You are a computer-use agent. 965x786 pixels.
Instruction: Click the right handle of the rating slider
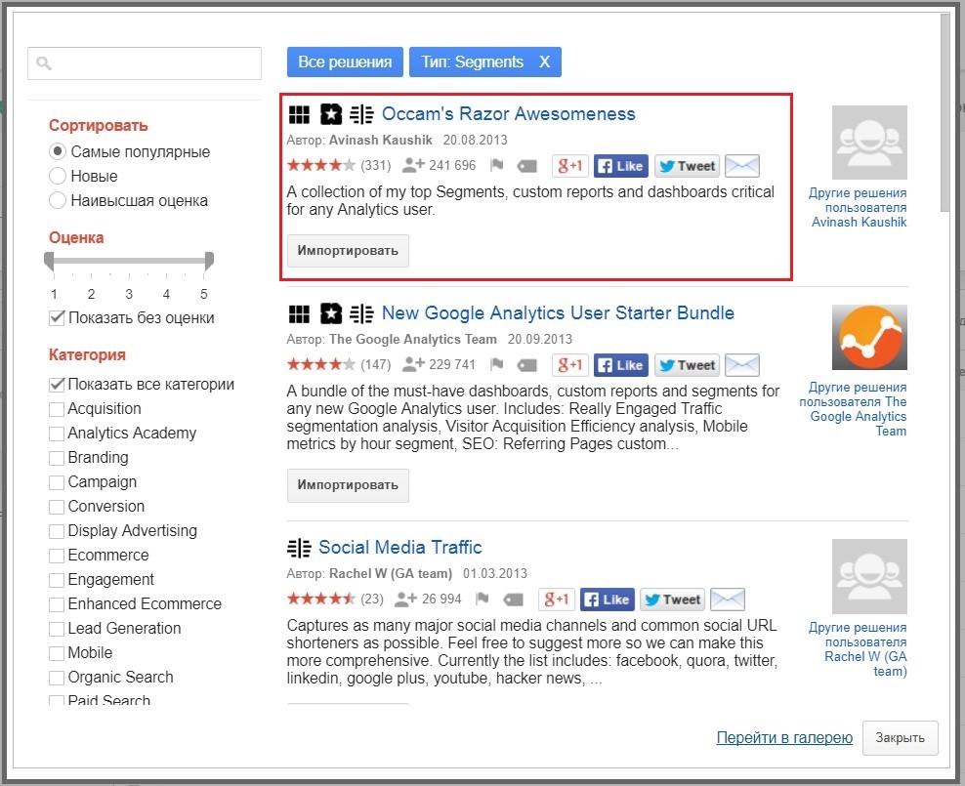(x=209, y=261)
